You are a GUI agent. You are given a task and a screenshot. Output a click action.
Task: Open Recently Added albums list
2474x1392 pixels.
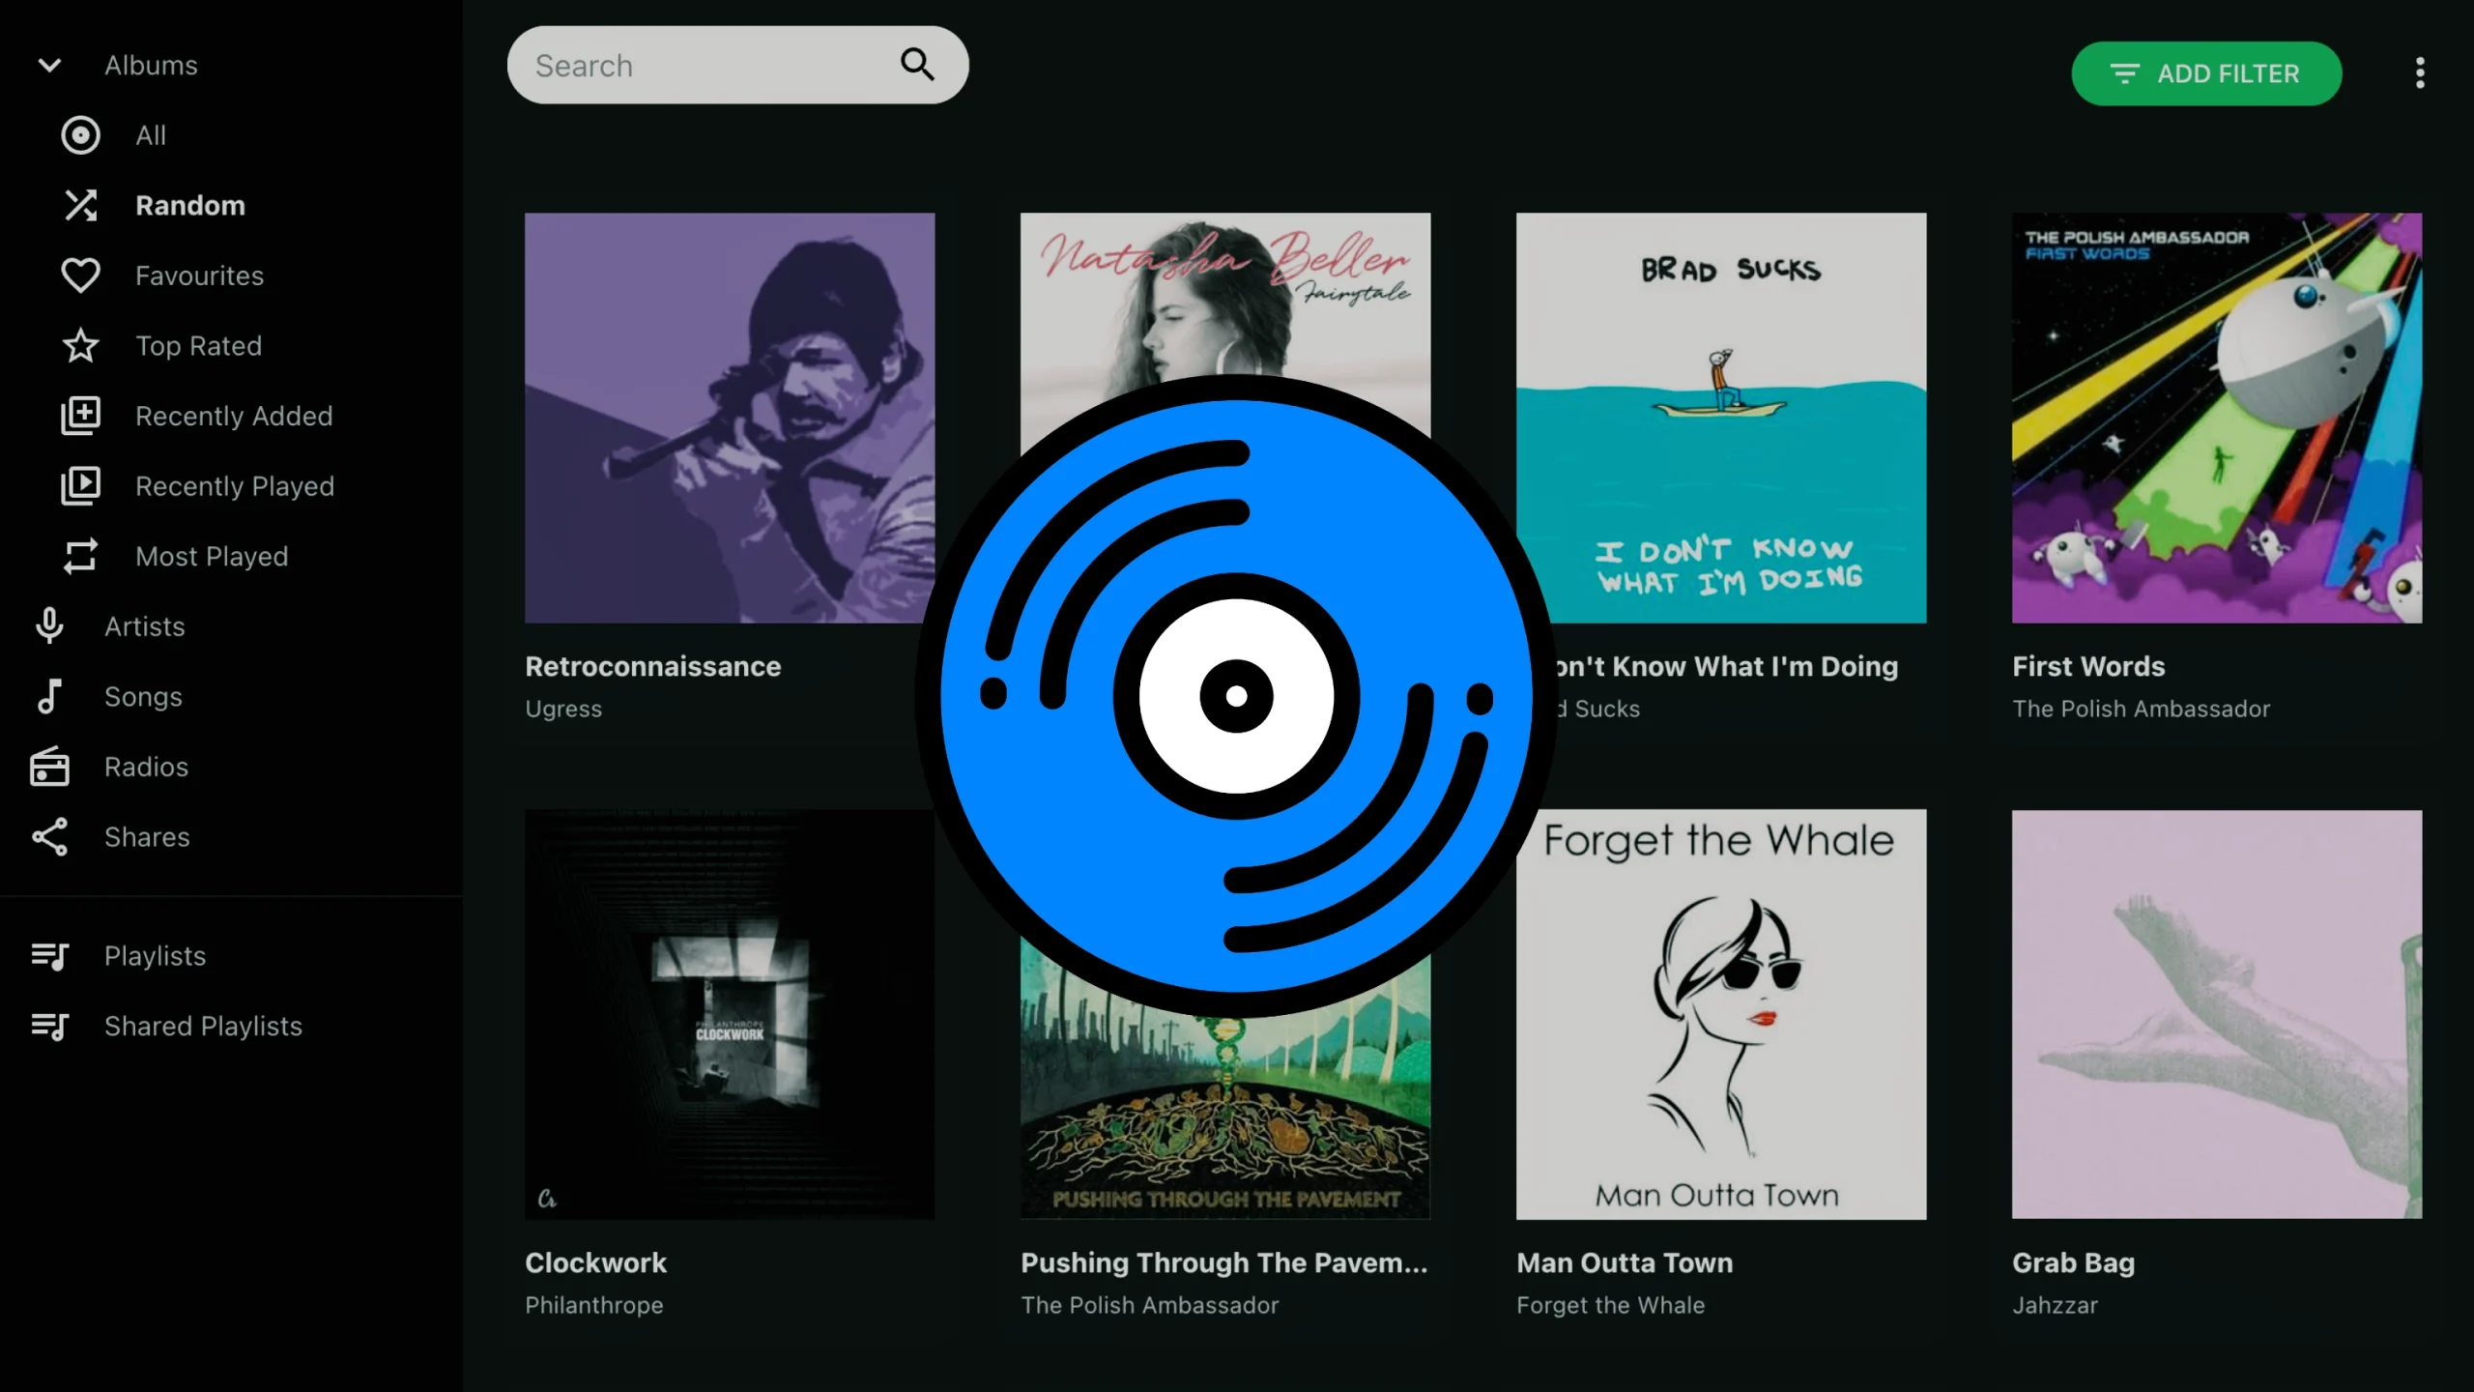(234, 417)
